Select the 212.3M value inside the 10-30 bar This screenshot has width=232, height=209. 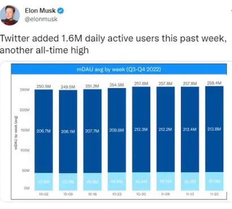141,129
